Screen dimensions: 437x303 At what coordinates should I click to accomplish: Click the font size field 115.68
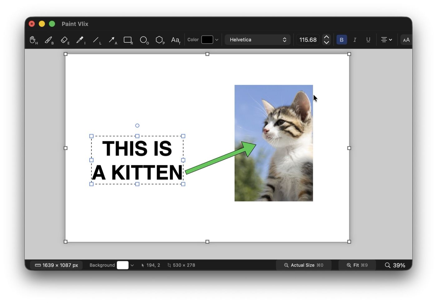308,40
